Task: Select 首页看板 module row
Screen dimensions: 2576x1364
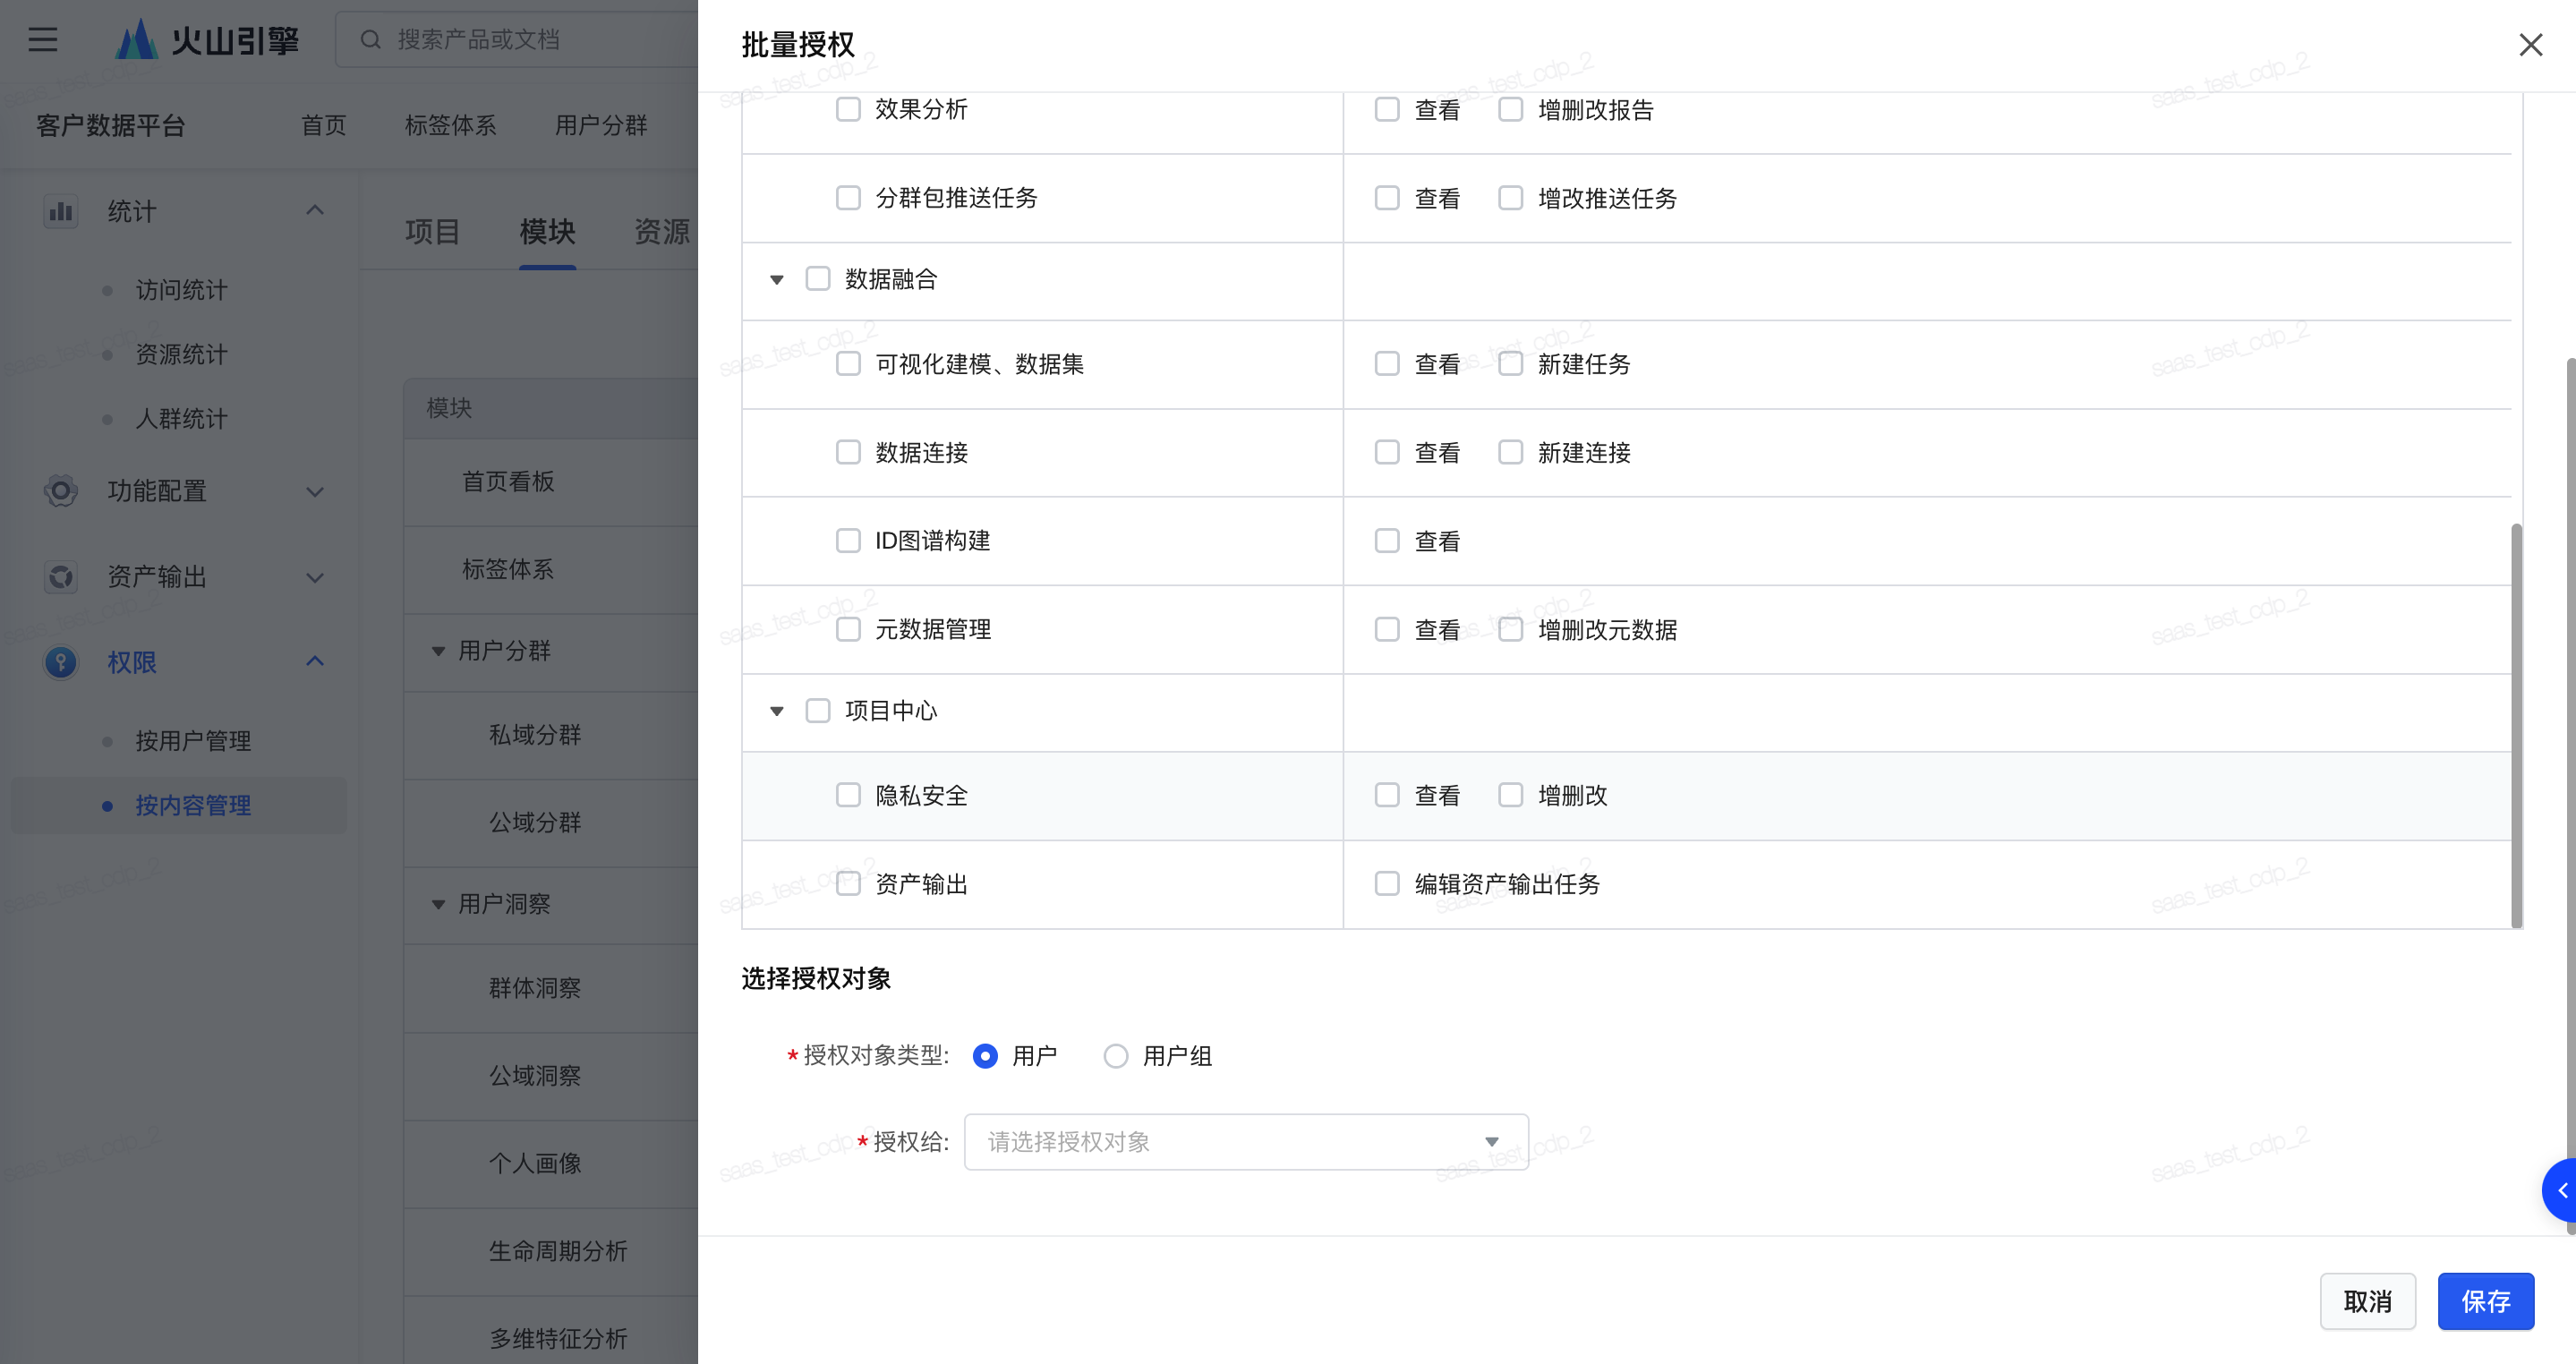Action: pos(551,482)
